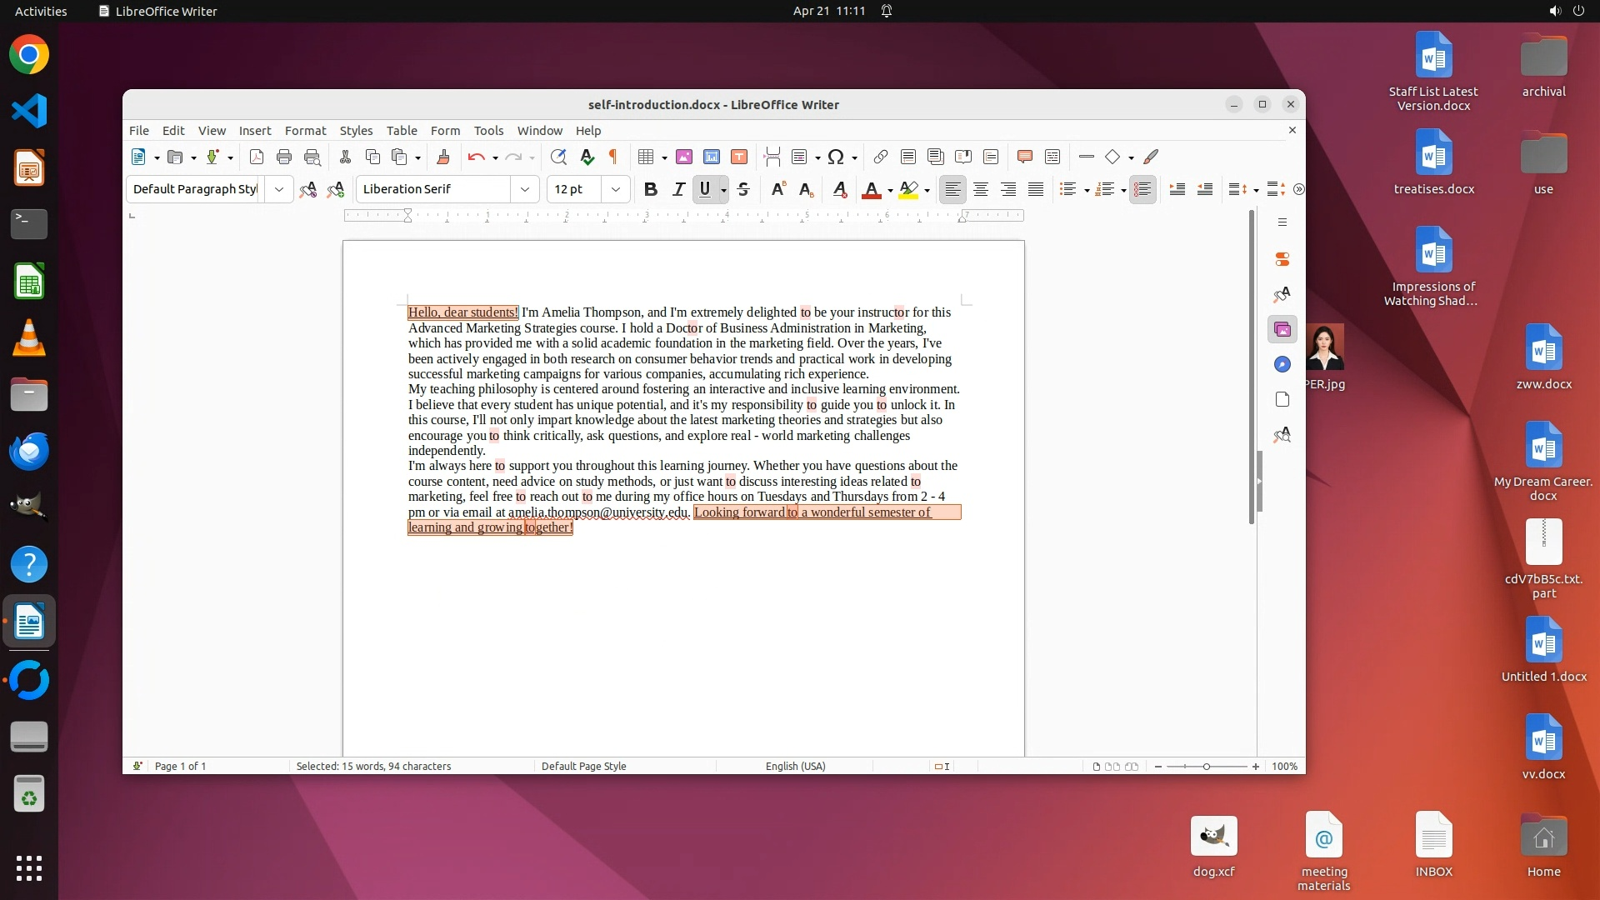Viewport: 1600px width, 900px height.
Task: Open Navigator from sidebar compass icon
Action: click(x=1282, y=364)
